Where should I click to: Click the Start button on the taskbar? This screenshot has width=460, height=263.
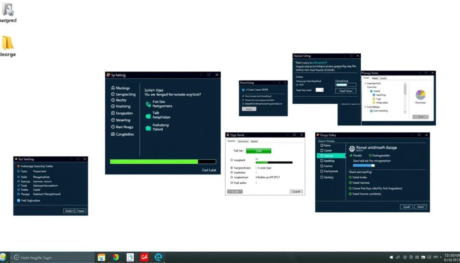point(3,257)
